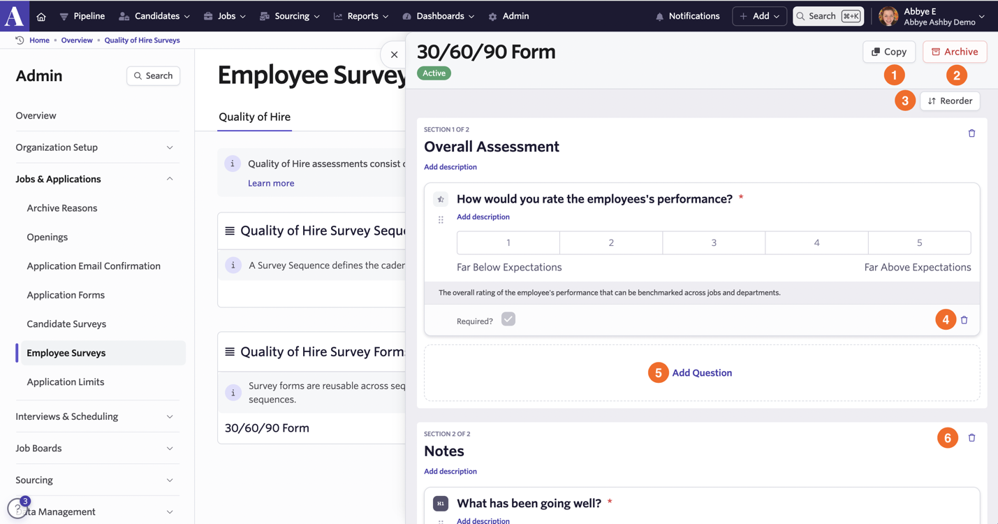The image size is (998, 524).
Task: Close the 30/60/90 Form panel
Action: coord(394,54)
